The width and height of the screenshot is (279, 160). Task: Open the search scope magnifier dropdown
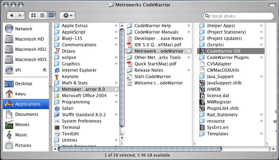(x=208, y=16)
